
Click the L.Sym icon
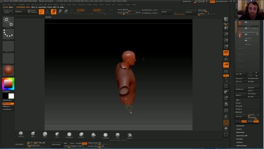point(226,71)
